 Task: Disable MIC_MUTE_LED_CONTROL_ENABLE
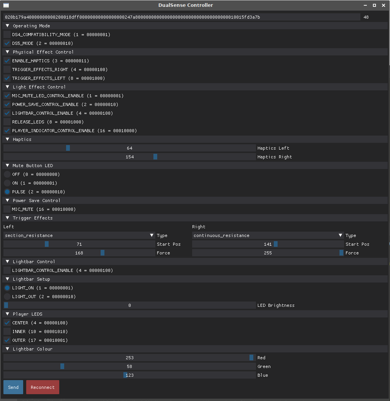coord(6,96)
